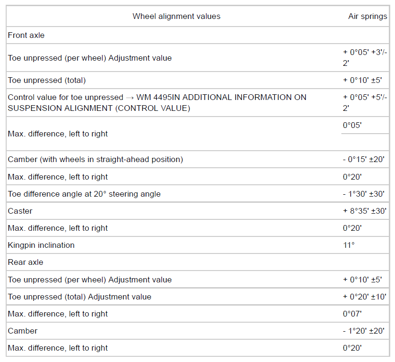Click the 0°07' max difference value
Image resolution: width=395 pixels, height=362 pixels.
click(x=352, y=314)
